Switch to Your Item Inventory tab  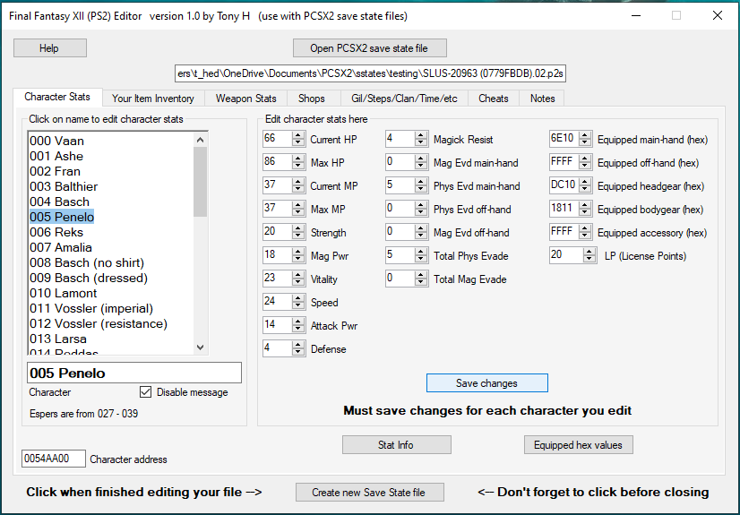pos(152,99)
